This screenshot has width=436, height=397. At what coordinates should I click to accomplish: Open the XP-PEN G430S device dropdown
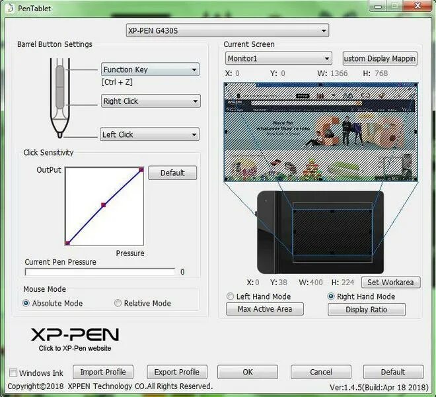[227, 30]
